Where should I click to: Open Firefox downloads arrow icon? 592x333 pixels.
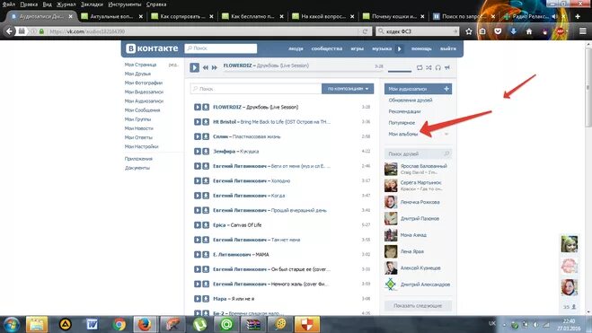coord(514,31)
